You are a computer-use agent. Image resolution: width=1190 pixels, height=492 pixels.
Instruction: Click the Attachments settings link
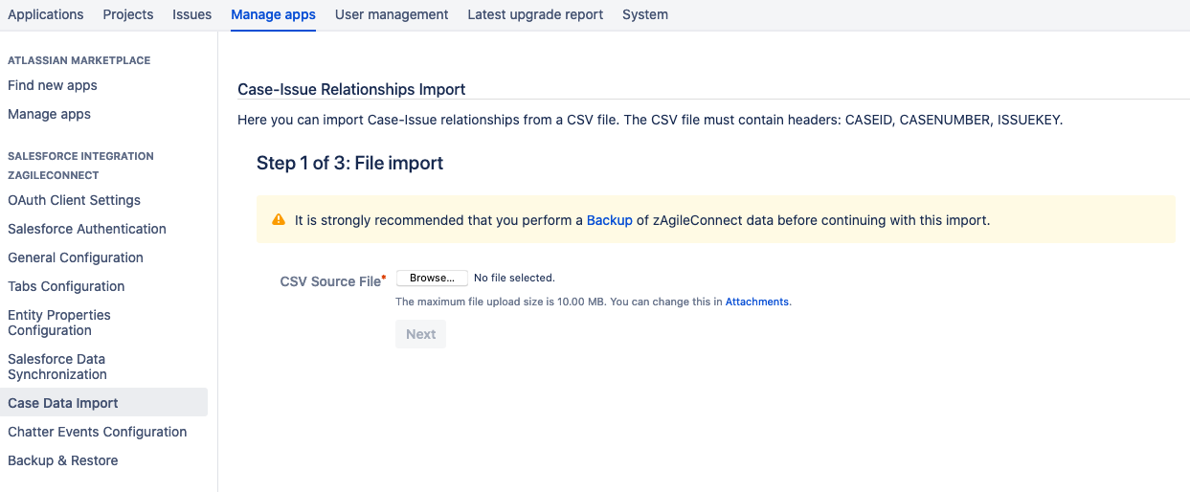coord(757,302)
